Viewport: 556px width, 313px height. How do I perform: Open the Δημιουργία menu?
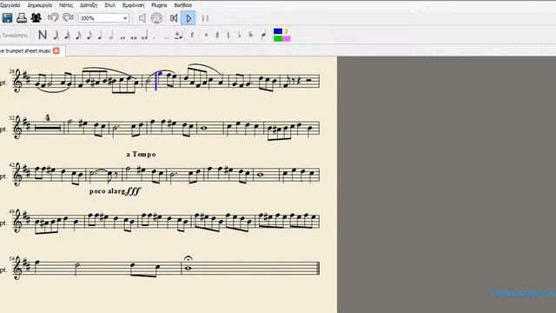pos(40,5)
